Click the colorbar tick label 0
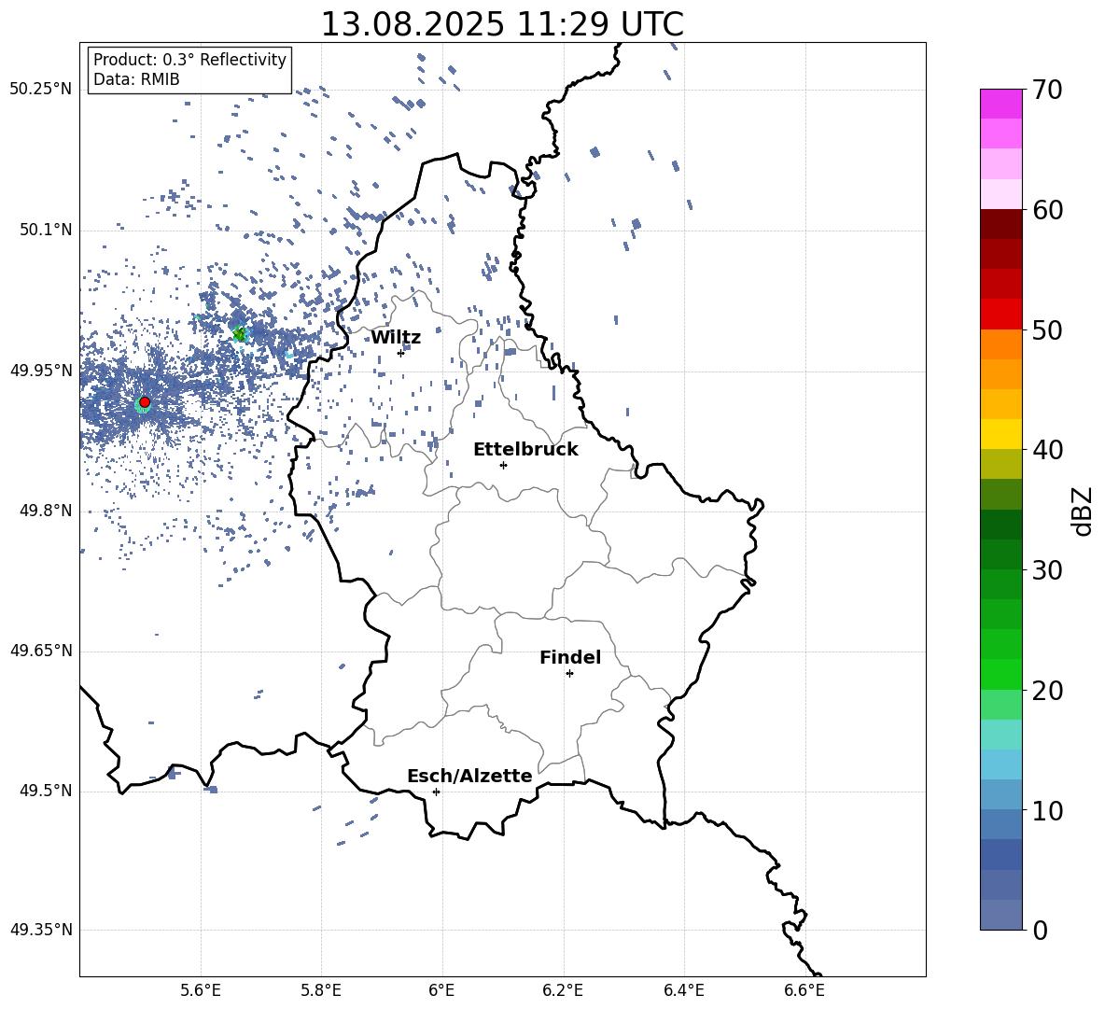 pos(1040,930)
